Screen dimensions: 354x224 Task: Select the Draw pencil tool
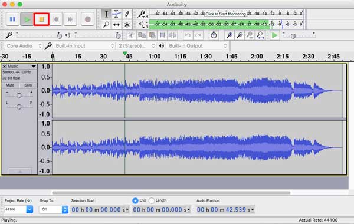[x=127, y=14]
